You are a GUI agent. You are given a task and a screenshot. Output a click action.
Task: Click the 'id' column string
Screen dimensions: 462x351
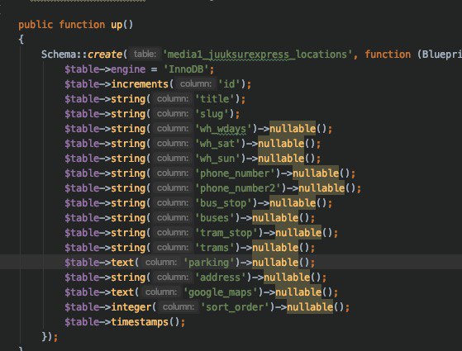[229, 84]
